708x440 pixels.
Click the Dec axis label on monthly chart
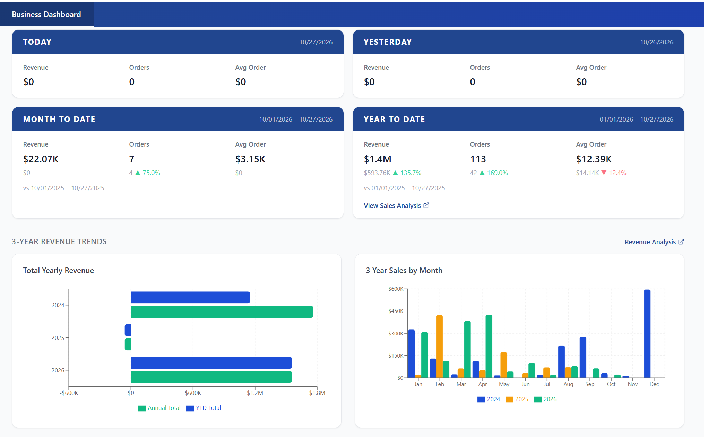point(654,384)
